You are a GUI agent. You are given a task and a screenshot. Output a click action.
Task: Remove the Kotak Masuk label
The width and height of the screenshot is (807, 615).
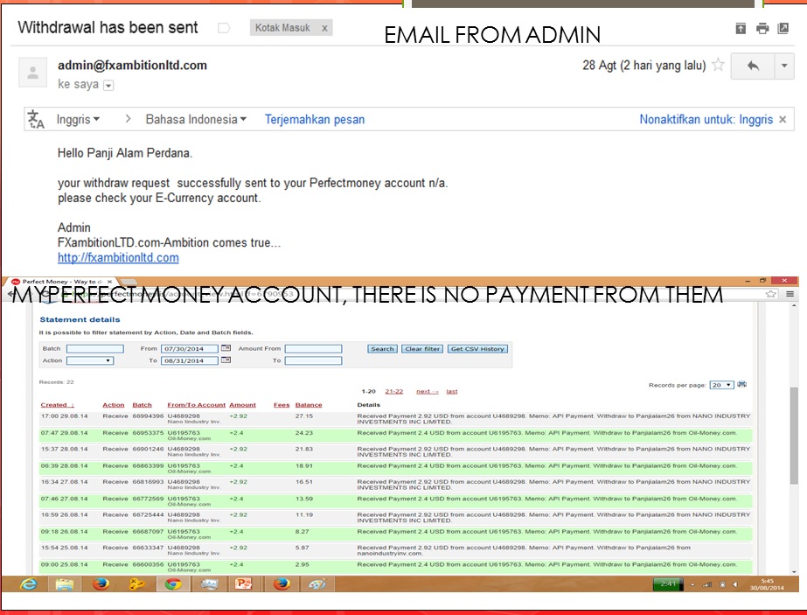(x=324, y=28)
